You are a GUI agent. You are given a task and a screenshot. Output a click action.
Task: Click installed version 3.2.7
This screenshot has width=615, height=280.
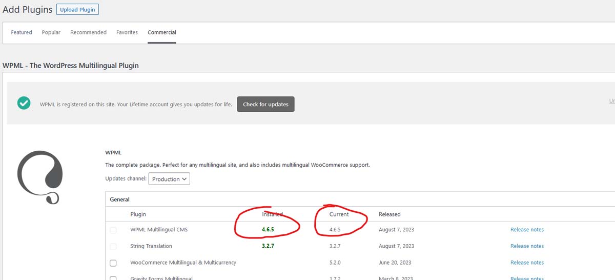pyautogui.click(x=269, y=246)
